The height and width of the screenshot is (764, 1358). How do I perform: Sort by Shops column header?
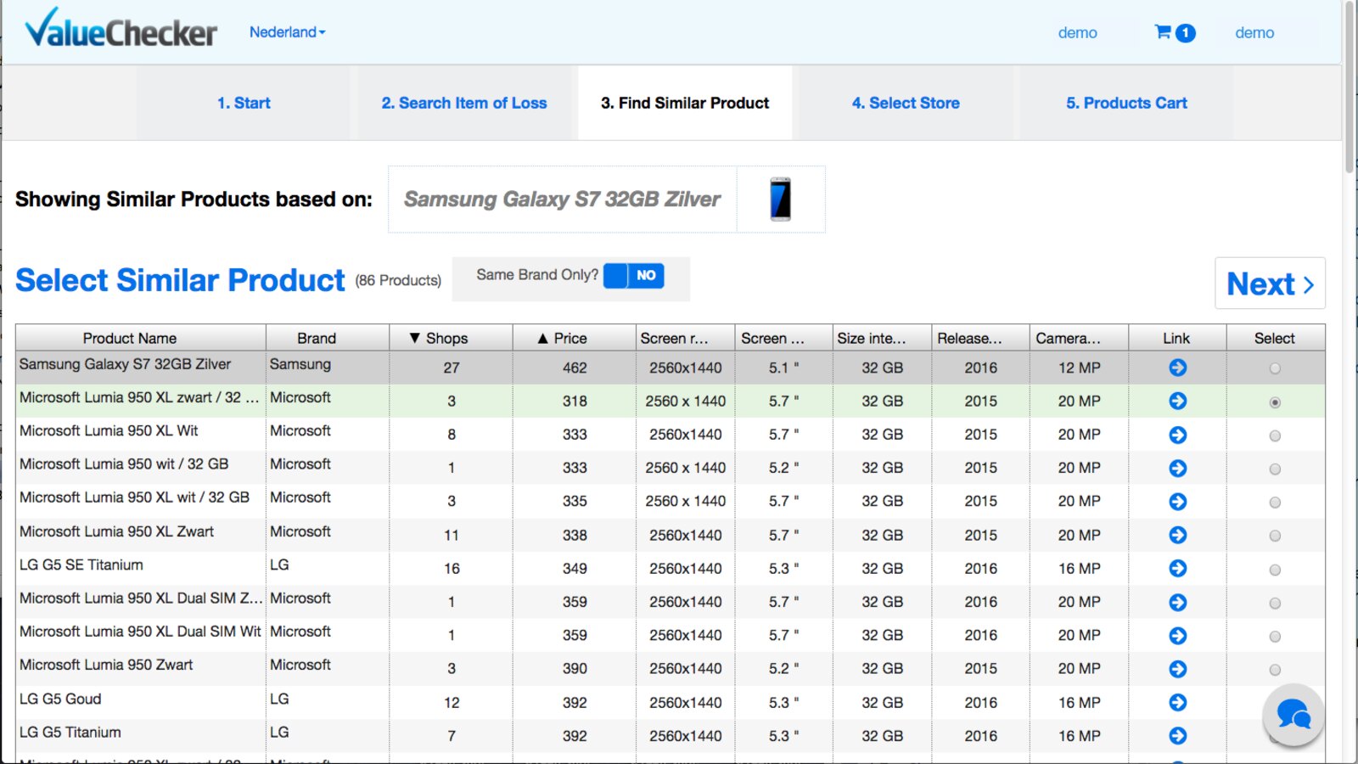[x=451, y=338]
